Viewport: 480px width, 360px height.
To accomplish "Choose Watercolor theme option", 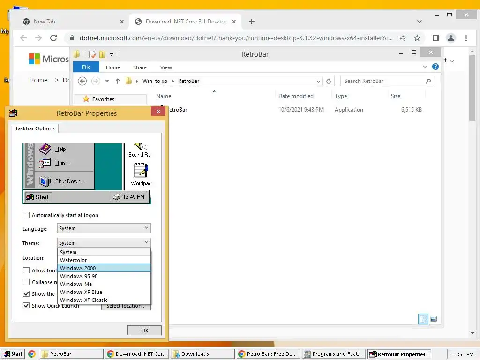I will coord(104,260).
